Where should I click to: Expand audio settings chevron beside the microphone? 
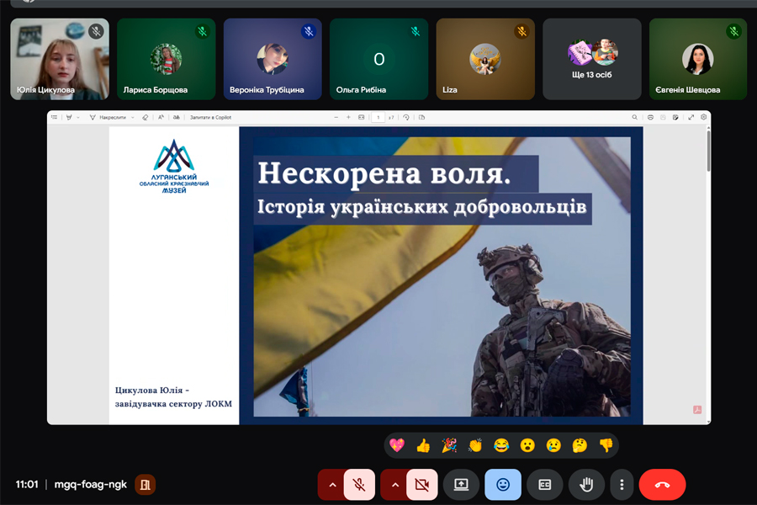click(331, 485)
